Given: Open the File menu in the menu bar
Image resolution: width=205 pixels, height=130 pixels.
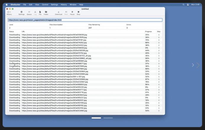Looking at the screenshot, I should click(x=25, y=4).
